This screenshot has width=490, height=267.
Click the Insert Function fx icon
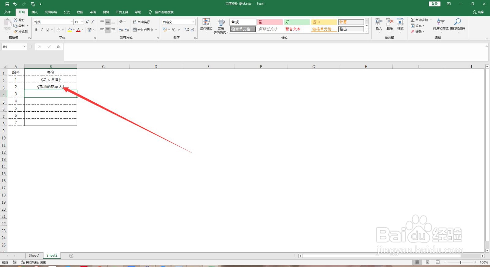click(x=58, y=47)
